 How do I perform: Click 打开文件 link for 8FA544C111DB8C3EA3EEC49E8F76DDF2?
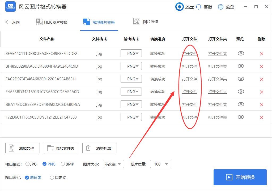click(x=190, y=54)
